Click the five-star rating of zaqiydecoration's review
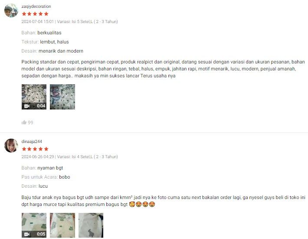 pos(35,14)
